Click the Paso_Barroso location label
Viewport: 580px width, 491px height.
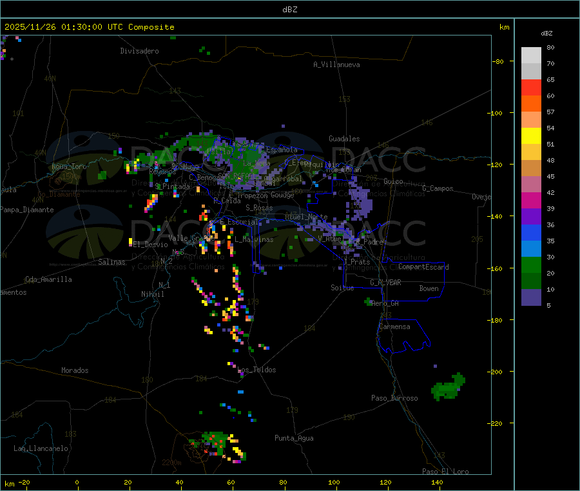394,398
